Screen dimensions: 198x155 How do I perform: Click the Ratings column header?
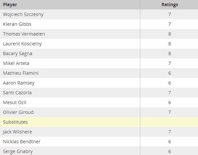coord(170,5)
